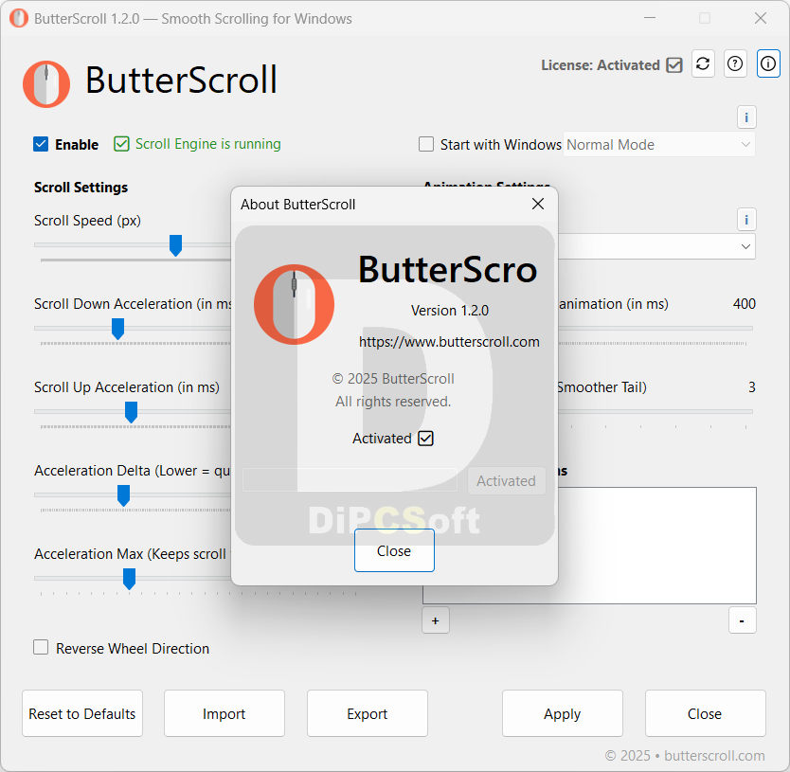Viewport: 790px width, 772px height.
Task: Click the Activated checkbox in About dialog
Action: pos(425,439)
